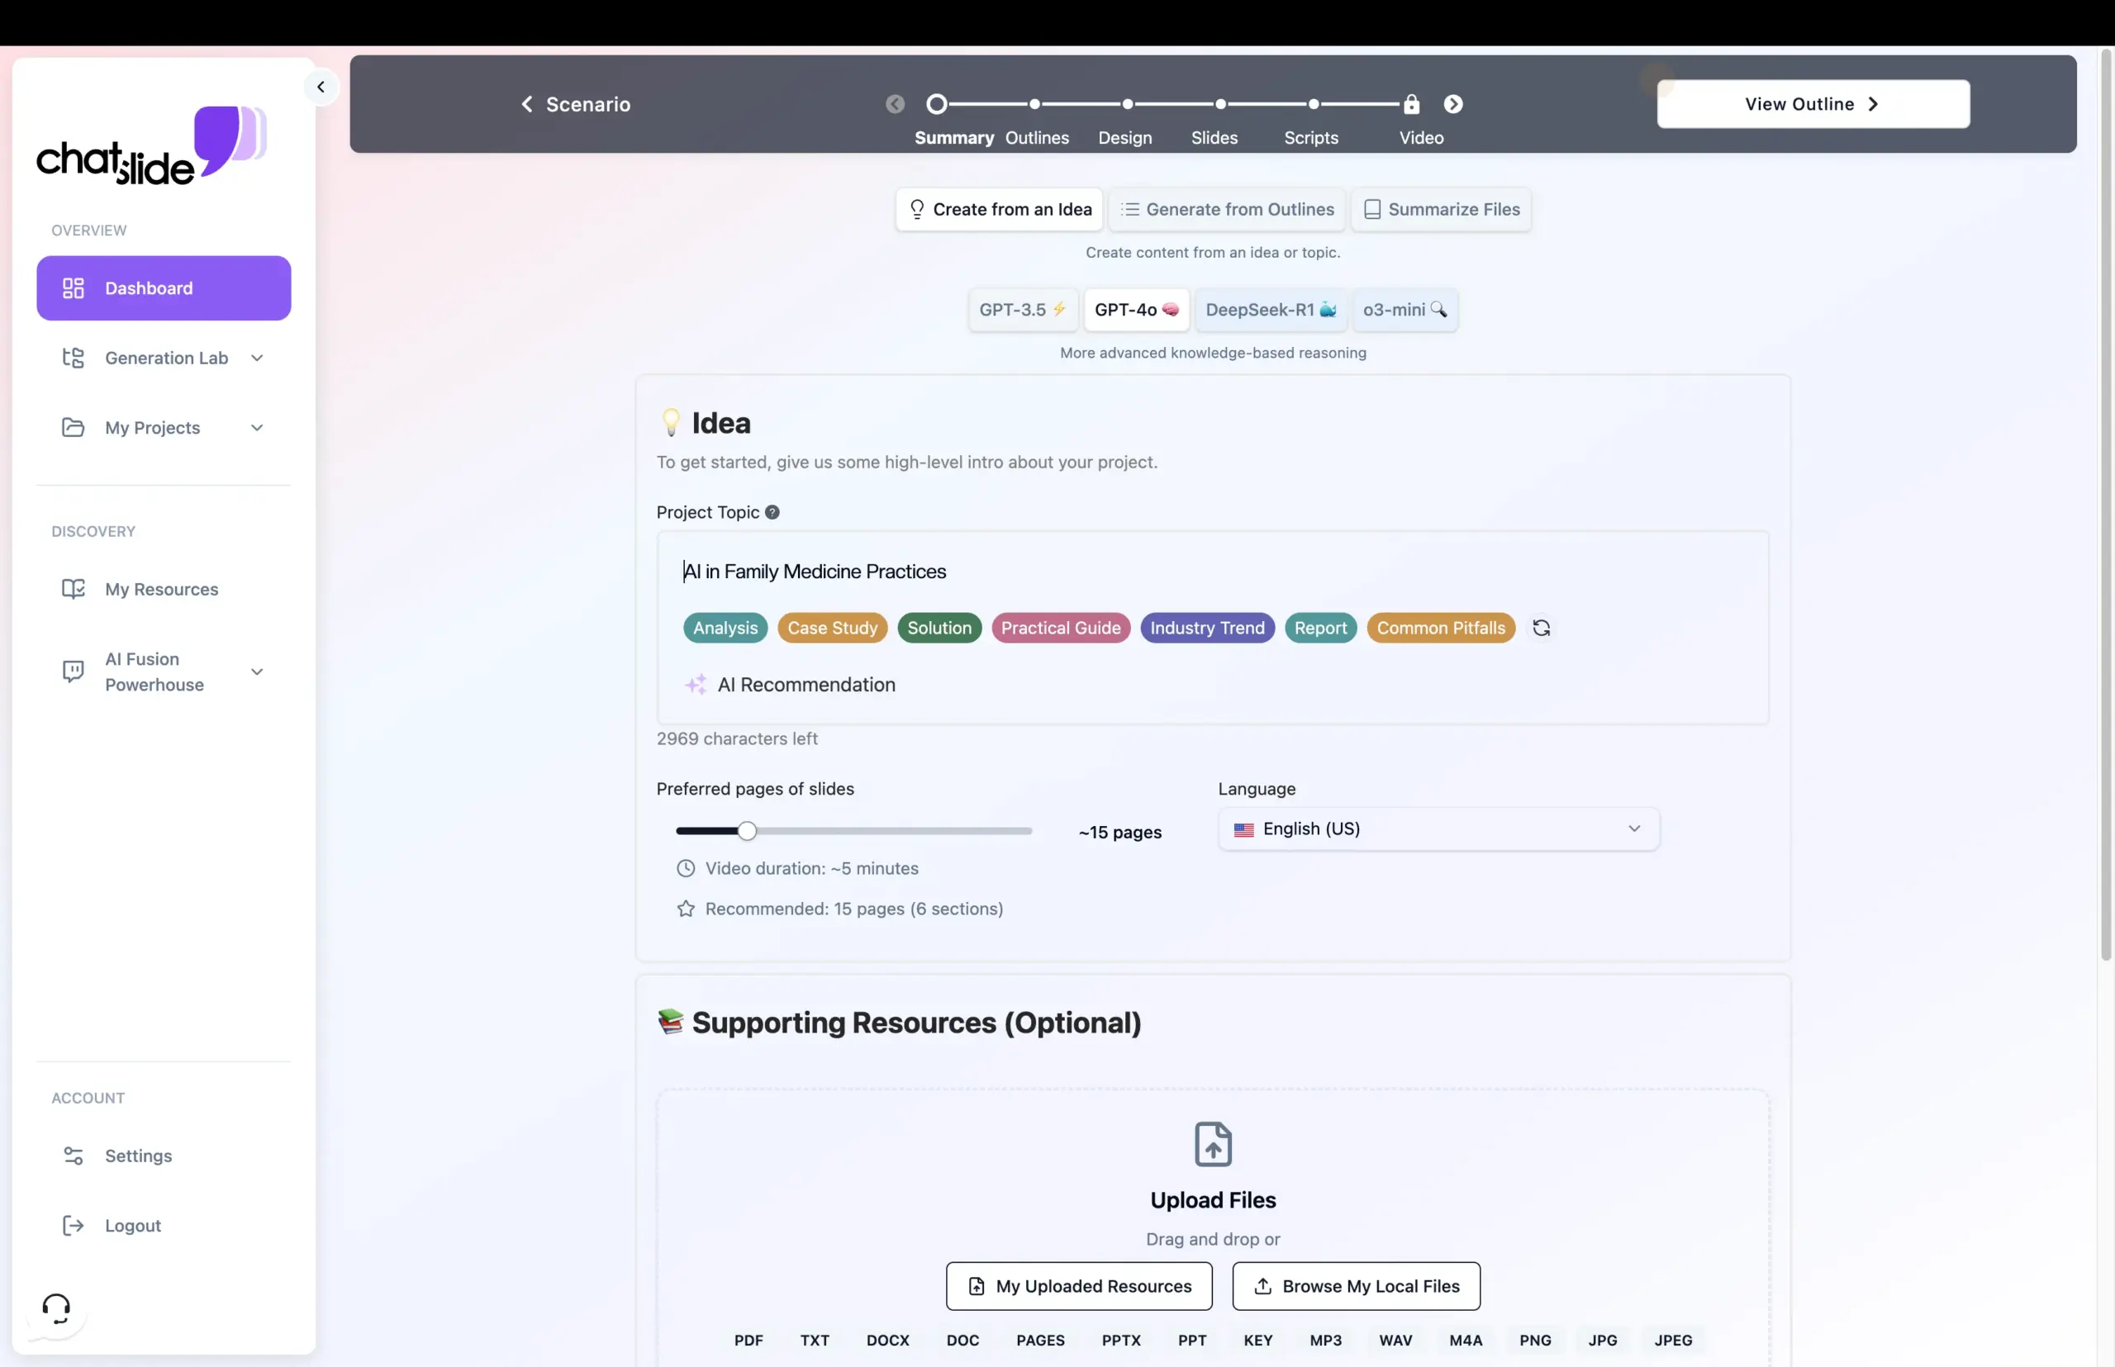Click the My Projects folder icon
Image resolution: width=2115 pixels, height=1367 pixels.
tap(73, 428)
